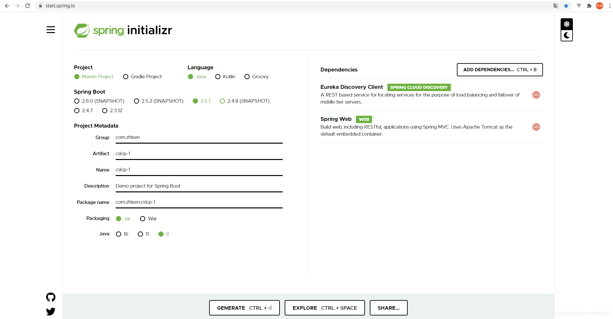Switch to light theme sun icon
Screen dimensions: 613x319
(567, 24)
